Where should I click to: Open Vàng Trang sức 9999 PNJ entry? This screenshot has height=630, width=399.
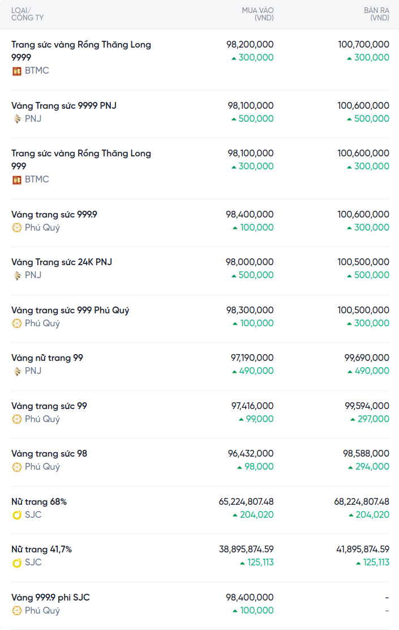64,105
